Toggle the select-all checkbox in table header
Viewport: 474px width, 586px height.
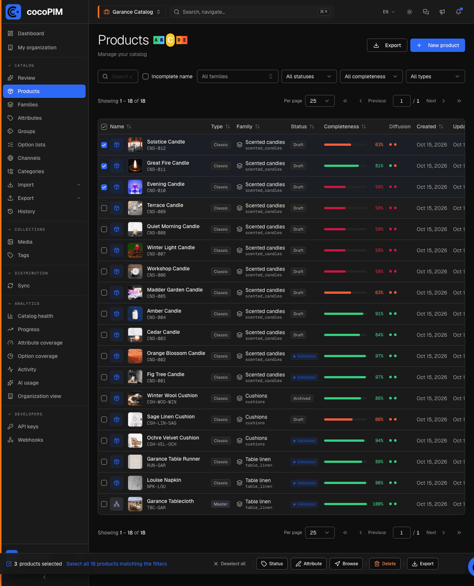point(104,126)
